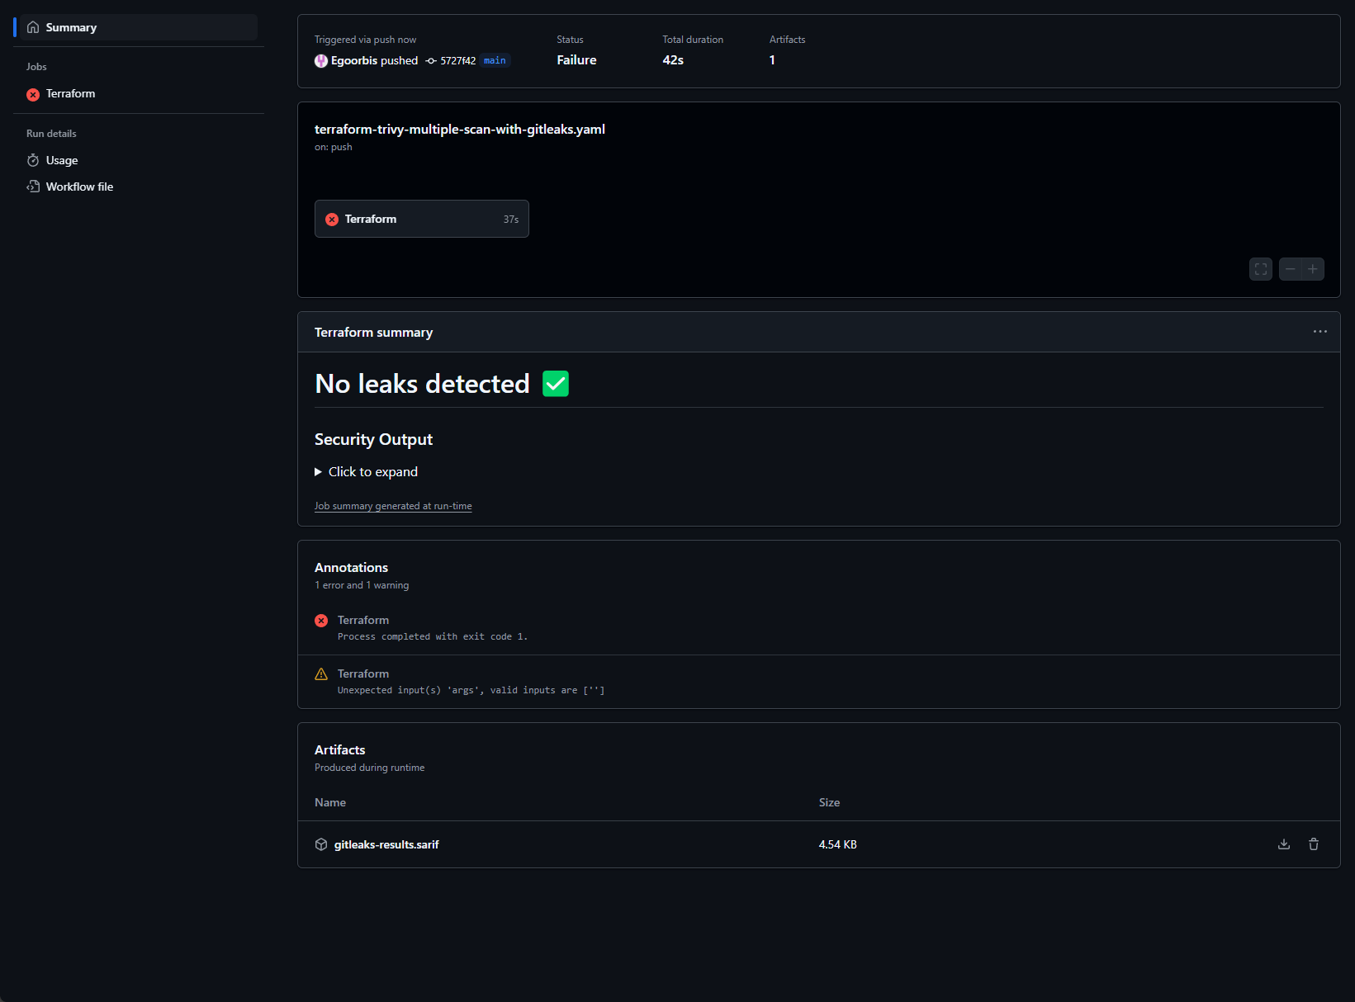Viewport: 1355px width, 1002px height.
Task: Open the Summary tab in sidebar
Action: pos(71,27)
